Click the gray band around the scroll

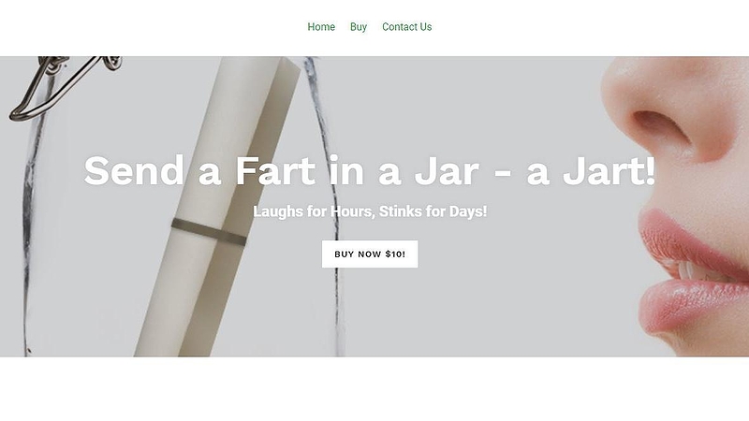point(209,231)
